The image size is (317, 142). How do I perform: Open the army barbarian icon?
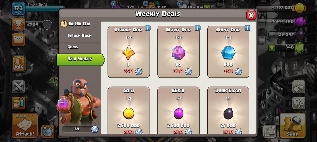[19, 103]
